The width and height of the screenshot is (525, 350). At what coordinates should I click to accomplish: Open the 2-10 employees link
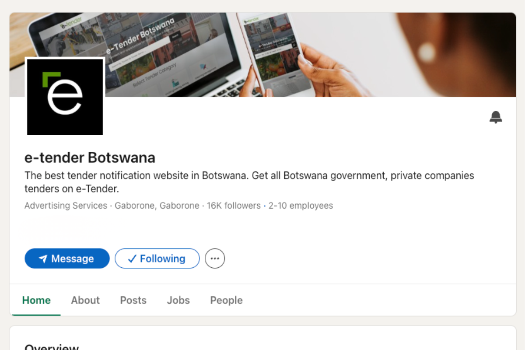tap(301, 206)
